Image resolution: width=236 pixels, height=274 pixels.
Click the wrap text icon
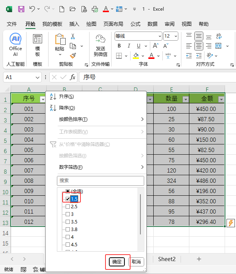(x=219, y=36)
